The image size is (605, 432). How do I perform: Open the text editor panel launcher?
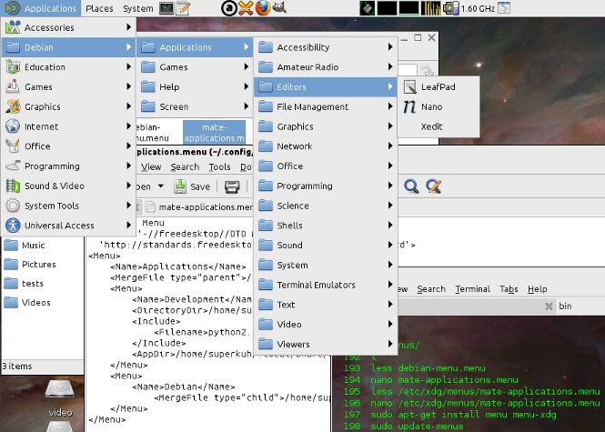(183, 8)
